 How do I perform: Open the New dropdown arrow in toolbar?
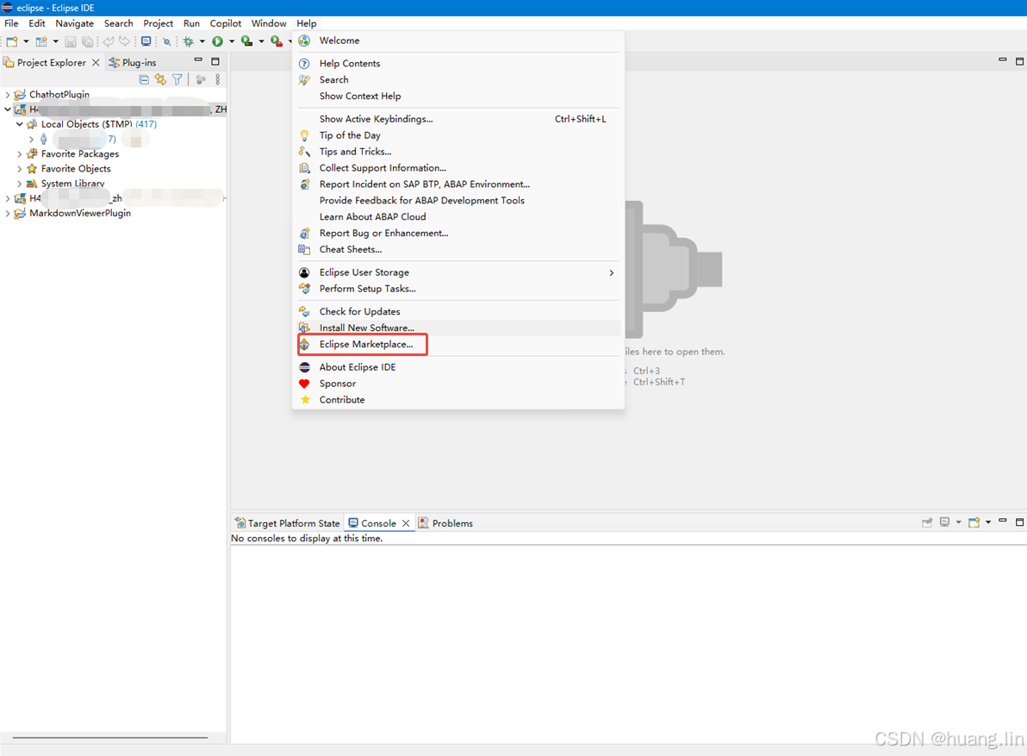point(26,41)
